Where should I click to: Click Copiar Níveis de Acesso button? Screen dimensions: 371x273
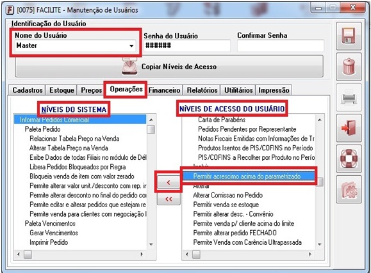169,66
